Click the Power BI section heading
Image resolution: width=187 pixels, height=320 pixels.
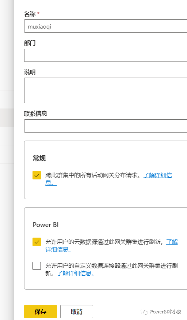[x=46, y=225]
